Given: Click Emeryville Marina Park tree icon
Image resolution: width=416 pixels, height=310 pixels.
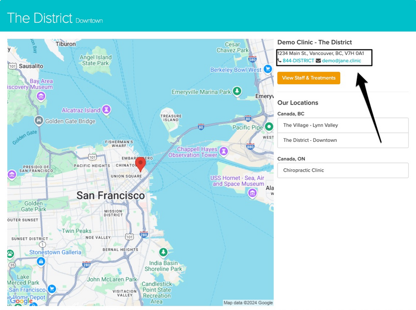Looking at the screenshot, I should [237, 91].
